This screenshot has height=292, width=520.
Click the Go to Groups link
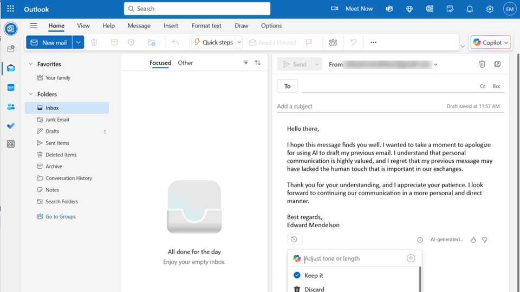[x=61, y=216]
